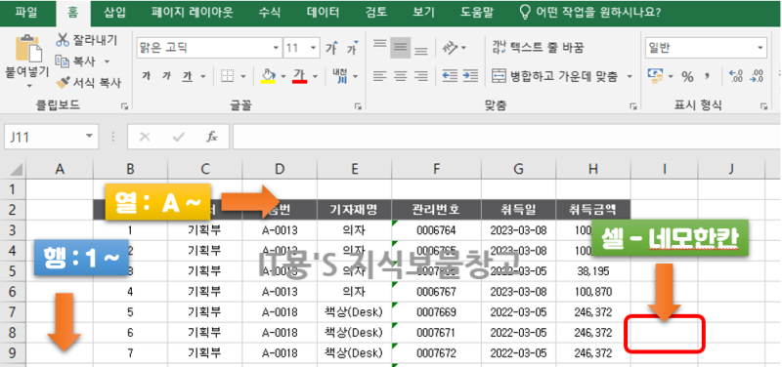The width and height of the screenshot is (782, 367).
Task: Open border style dropdown arrow
Action: [243, 77]
